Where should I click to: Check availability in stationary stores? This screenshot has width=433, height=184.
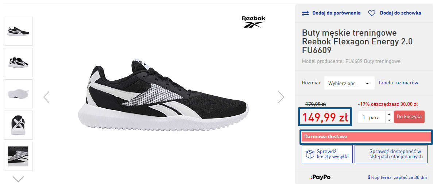pos(391,154)
